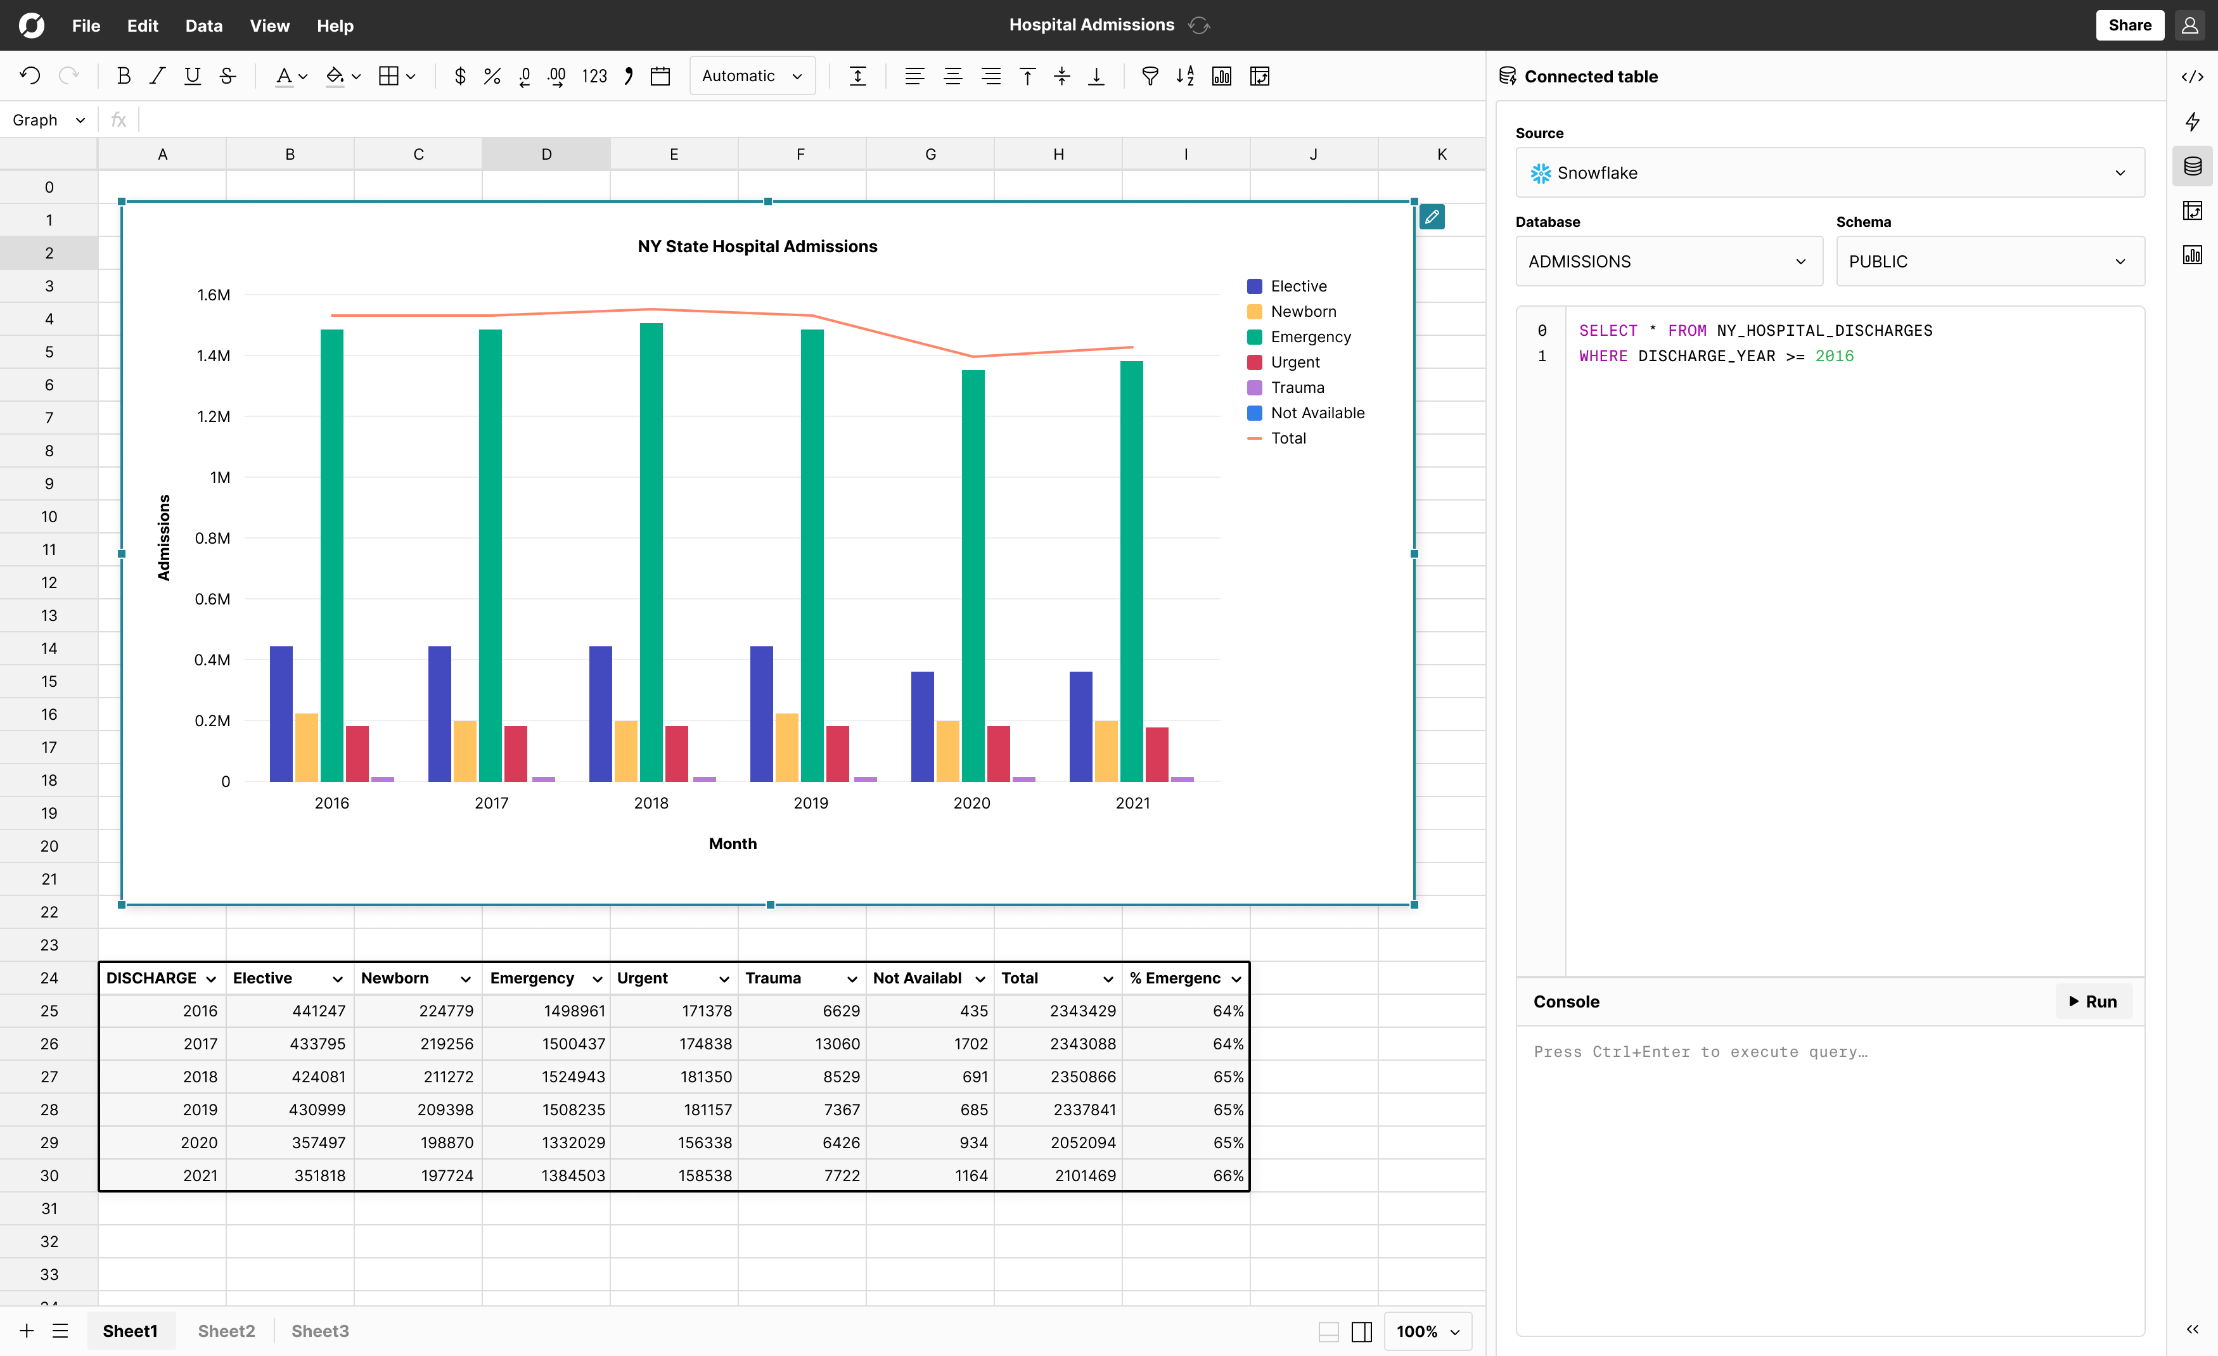
Task: Open the filter tool
Action: pos(1150,75)
